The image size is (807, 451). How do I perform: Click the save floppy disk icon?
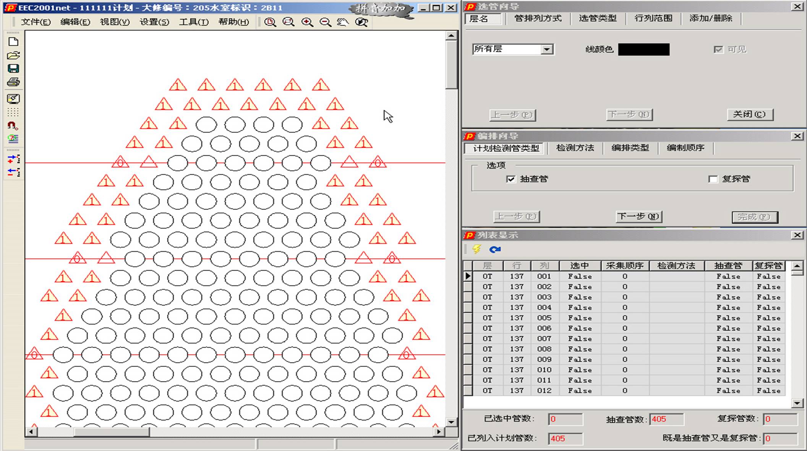click(13, 69)
